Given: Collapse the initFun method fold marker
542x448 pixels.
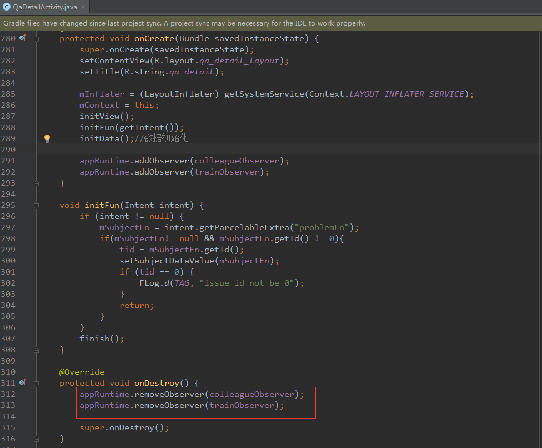Looking at the screenshot, I should 37,205.
